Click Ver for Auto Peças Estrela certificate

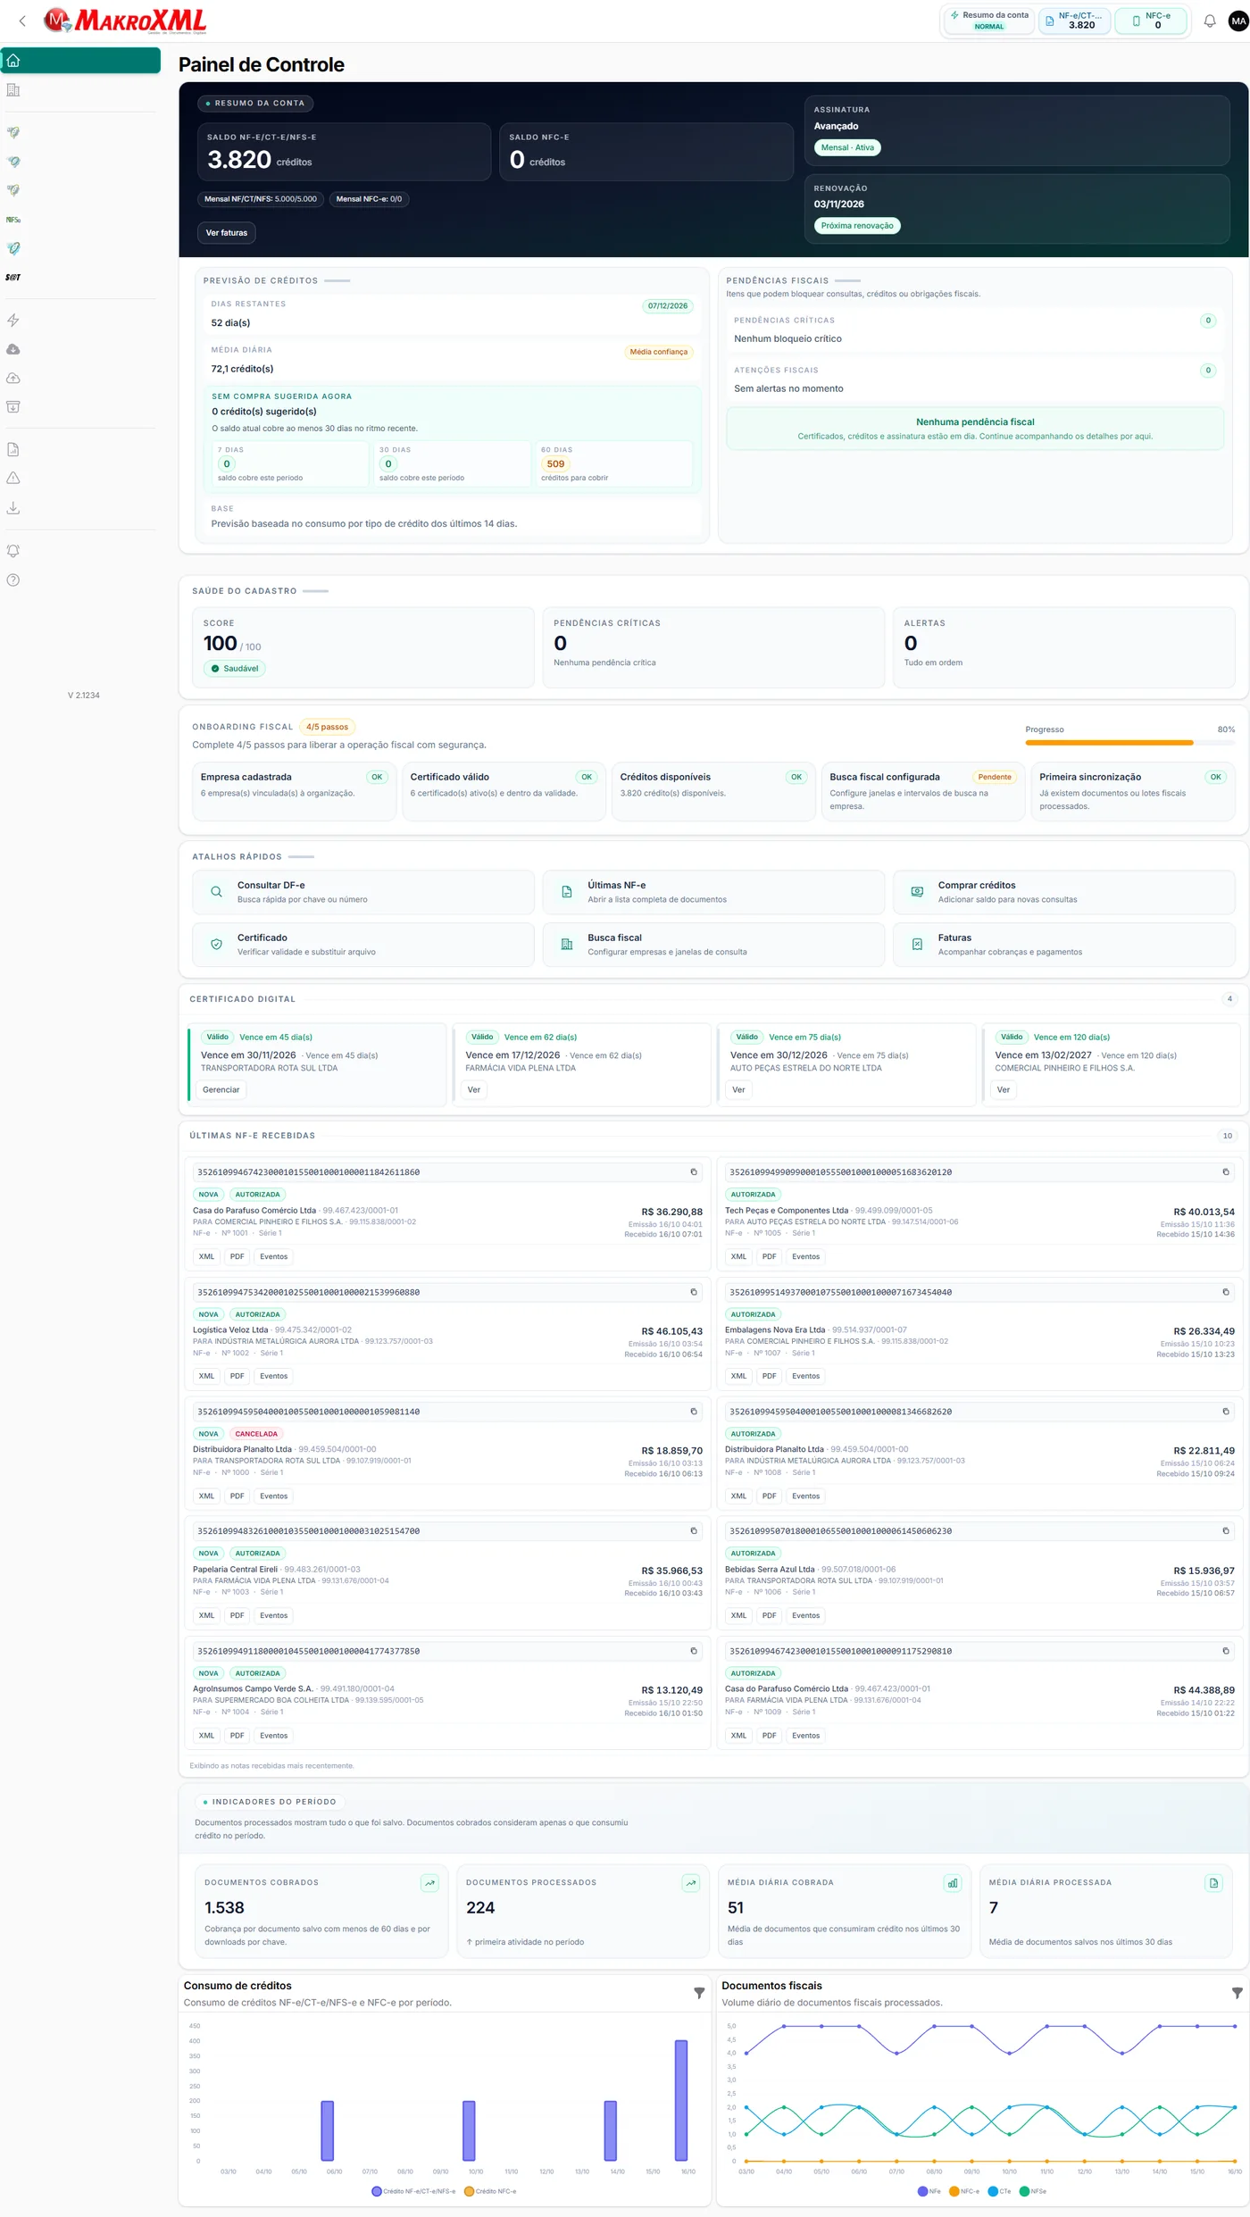(x=738, y=1089)
